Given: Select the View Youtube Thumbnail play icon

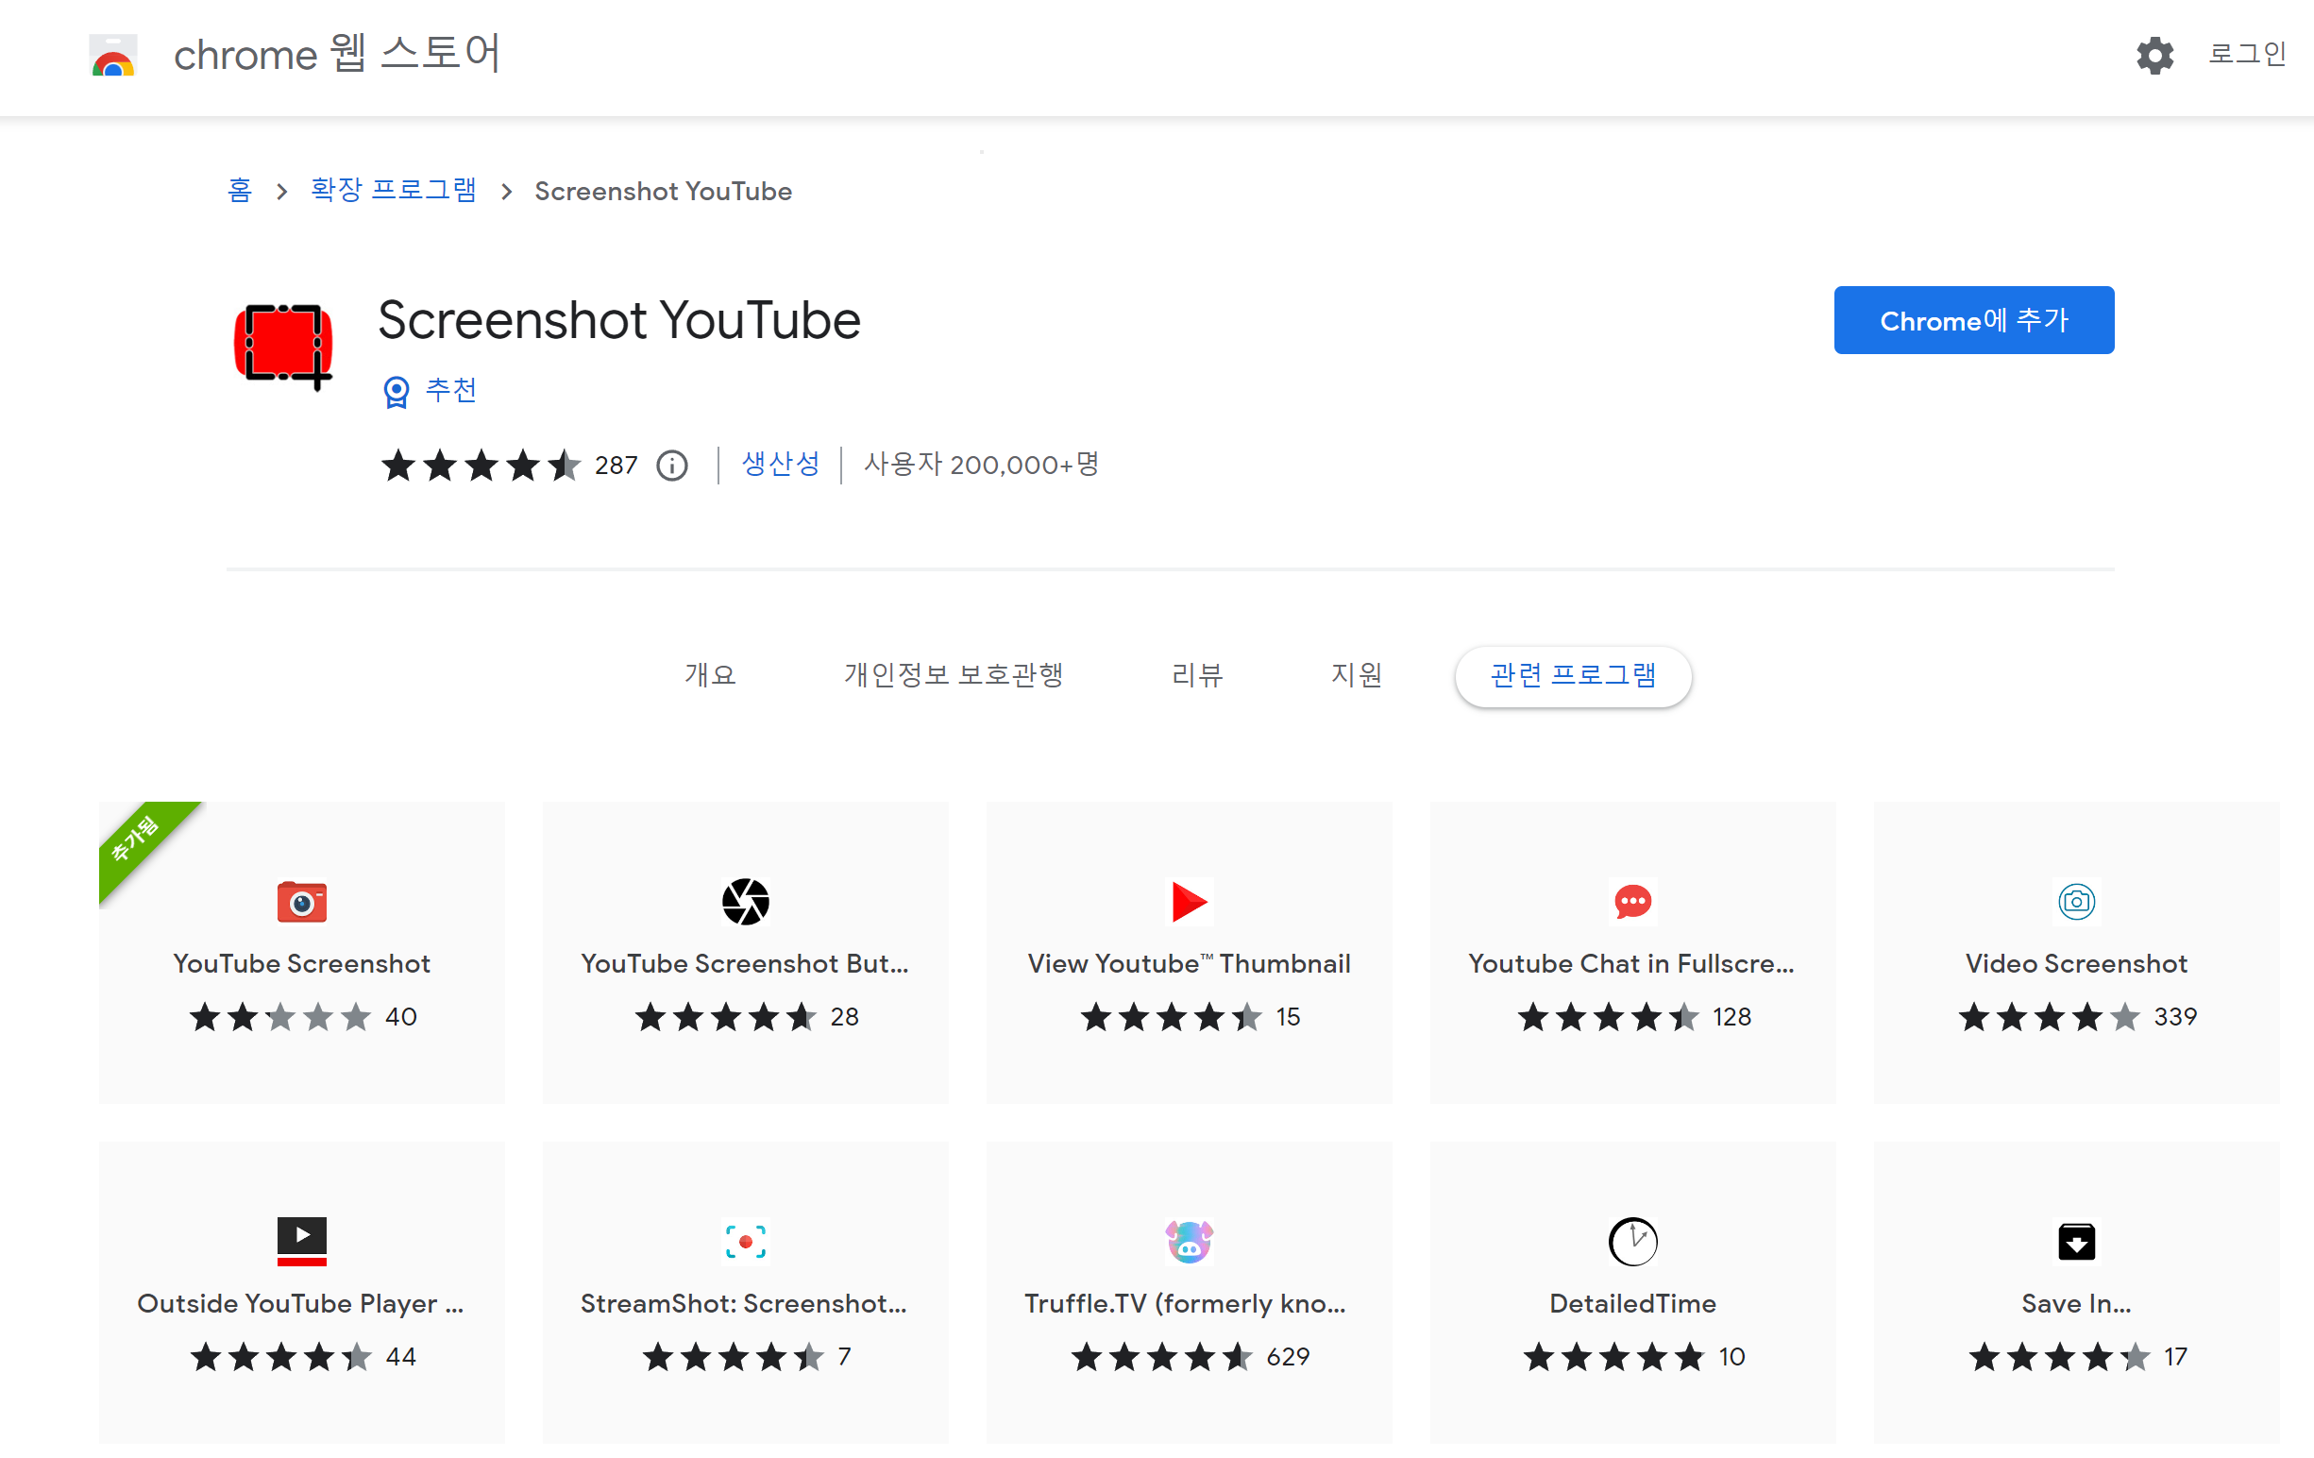Looking at the screenshot, I should (x=1189, y=902).
